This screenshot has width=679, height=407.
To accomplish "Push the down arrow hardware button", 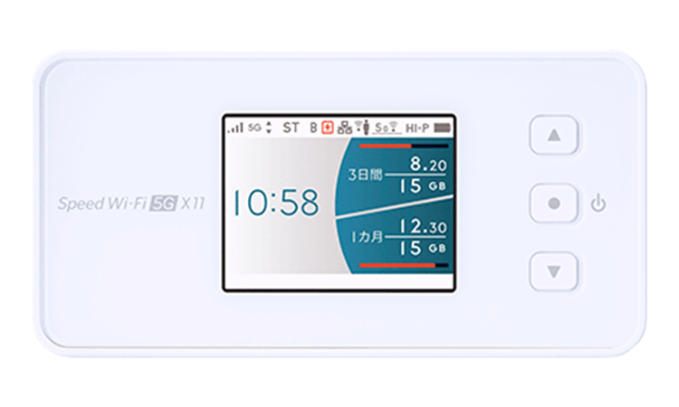I will coord(554,271).
